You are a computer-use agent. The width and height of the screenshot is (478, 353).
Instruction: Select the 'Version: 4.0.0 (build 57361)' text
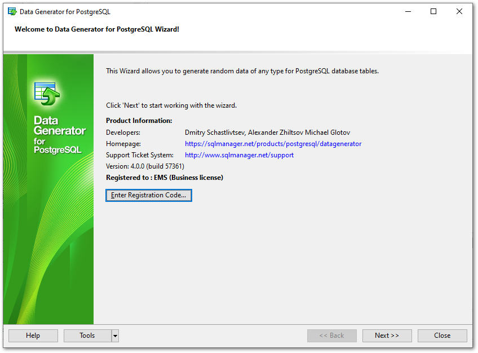(x=145, y=166)
